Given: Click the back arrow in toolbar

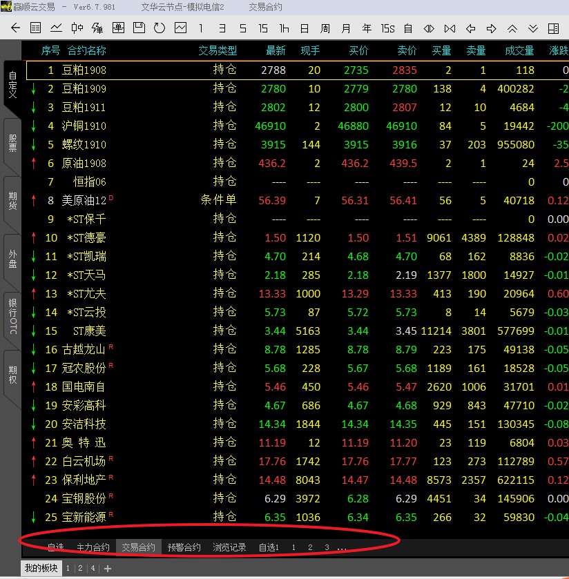Looking at the screenshot, I should click(x=15, y=28).
